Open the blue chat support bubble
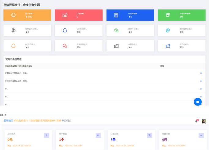The width and height of the screenshot is (209, 150). click(x=198, y=102)
